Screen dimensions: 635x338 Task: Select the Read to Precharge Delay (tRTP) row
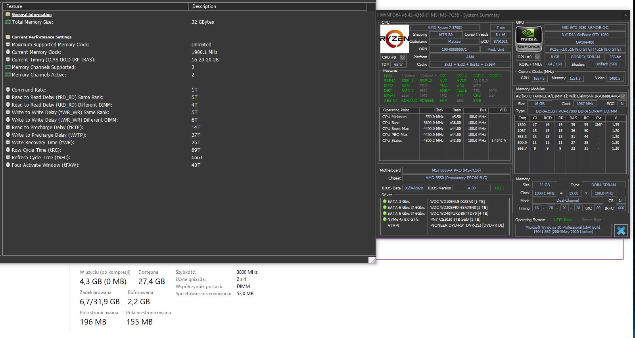[188, 127]
